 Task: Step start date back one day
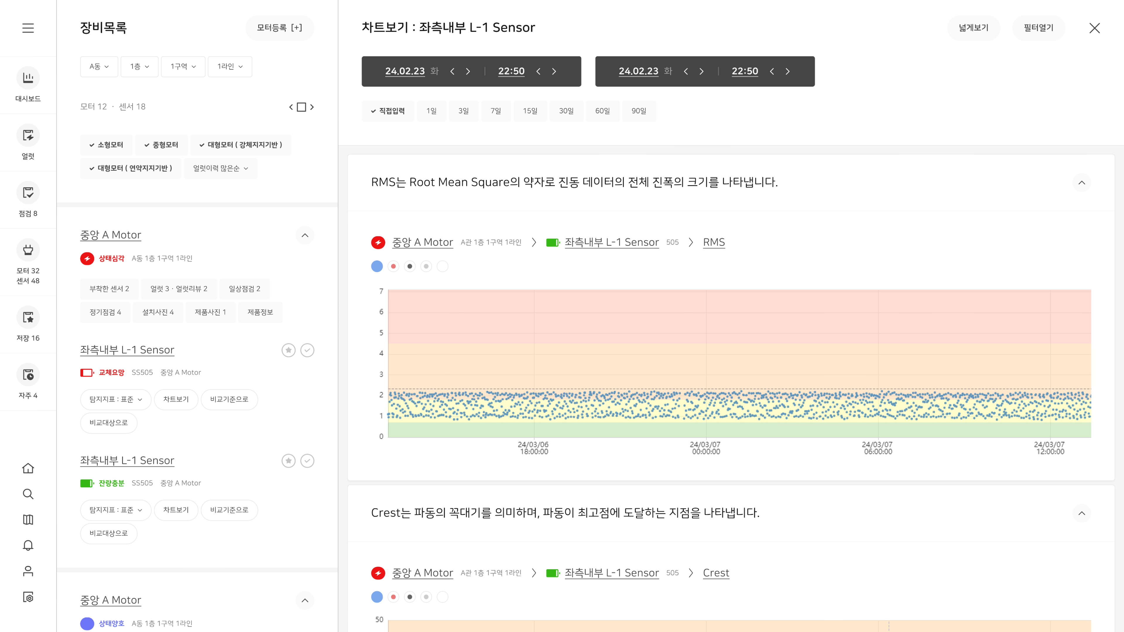pyautogui.click(x=453, y=71)
